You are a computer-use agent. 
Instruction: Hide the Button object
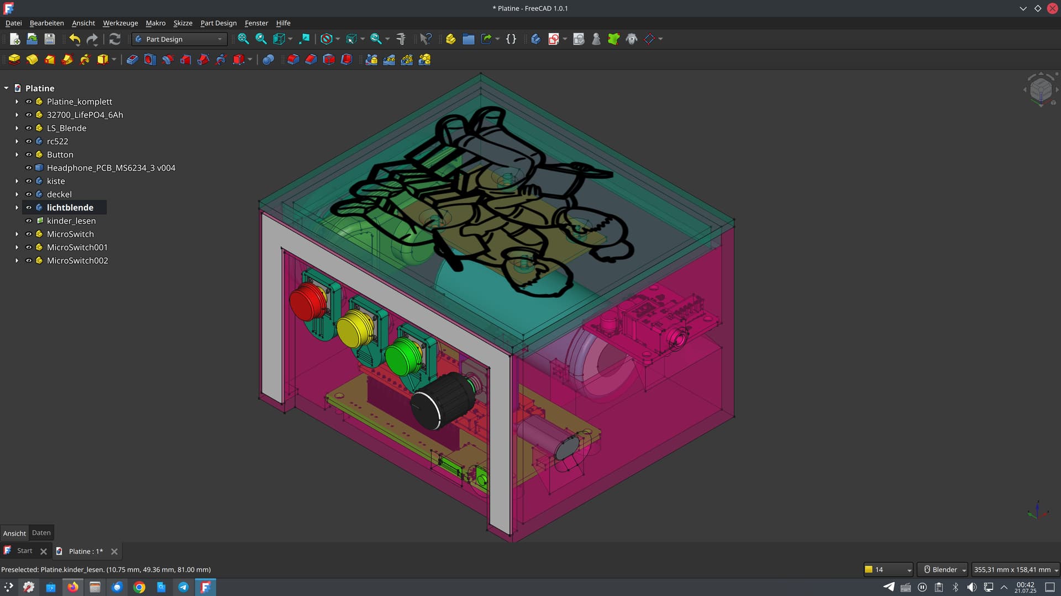pyautogui.click(x=29, y=155)
